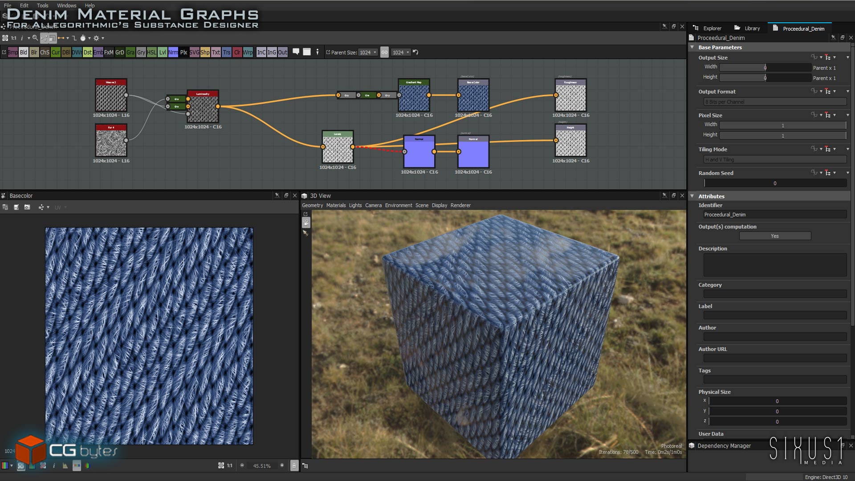The image size is (855, 481).
Task: Open the Parent Size width dropdown
Action: 368,53
